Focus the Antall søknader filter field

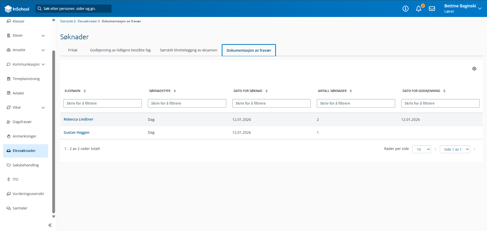(x=356, y=103)
